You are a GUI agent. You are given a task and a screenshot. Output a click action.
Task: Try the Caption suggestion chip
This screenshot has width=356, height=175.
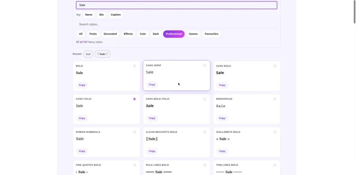[116, 15]
